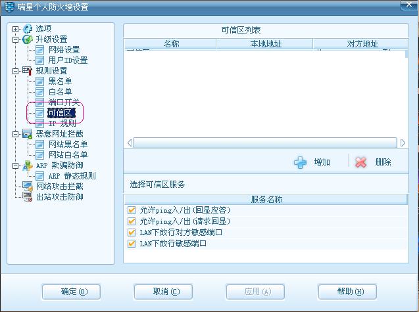Sort by 对方地址 column header
419x312 pixels.
click(360, 44)
